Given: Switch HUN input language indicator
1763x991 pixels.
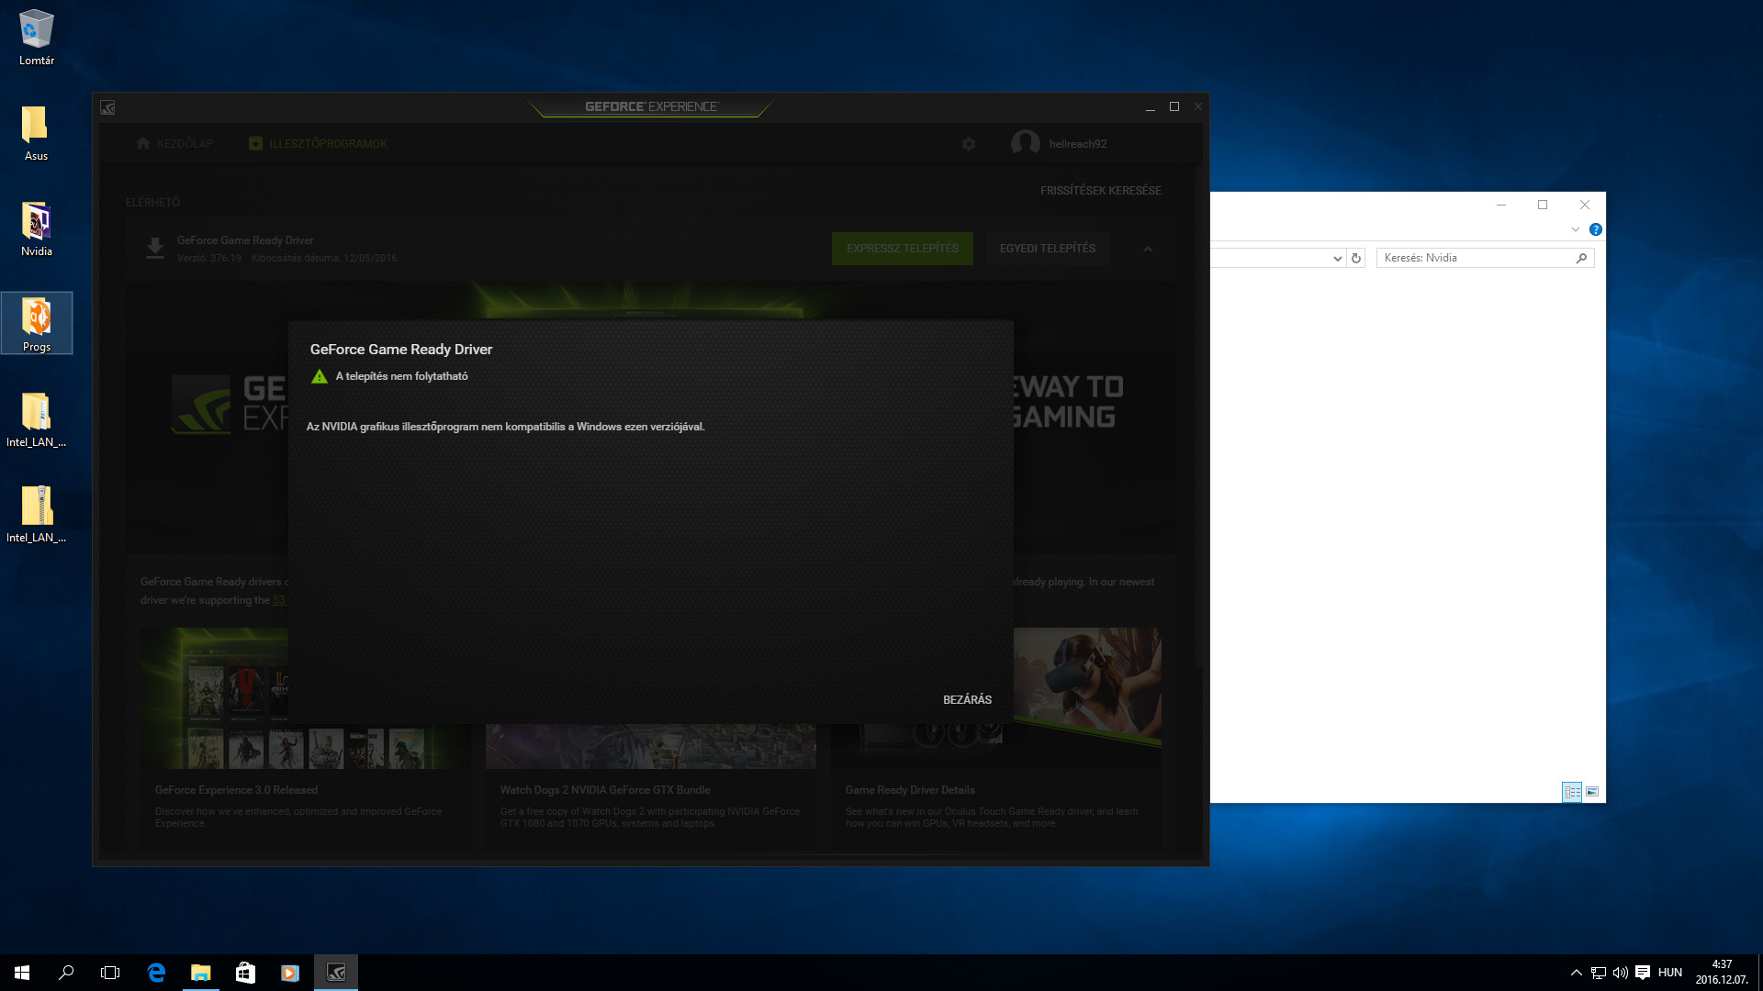Looking at the screenshot, I should tap(1670, 973).
